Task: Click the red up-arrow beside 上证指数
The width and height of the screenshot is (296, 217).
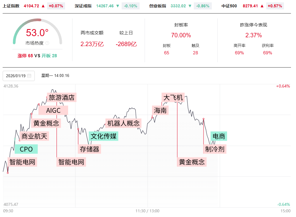Action: click(43, 6)
